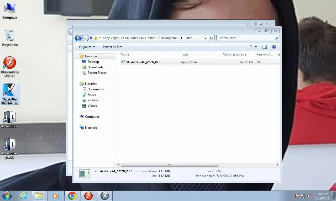
Task: Open the Recycle Bin icon
Action: [x=10, y=38]
